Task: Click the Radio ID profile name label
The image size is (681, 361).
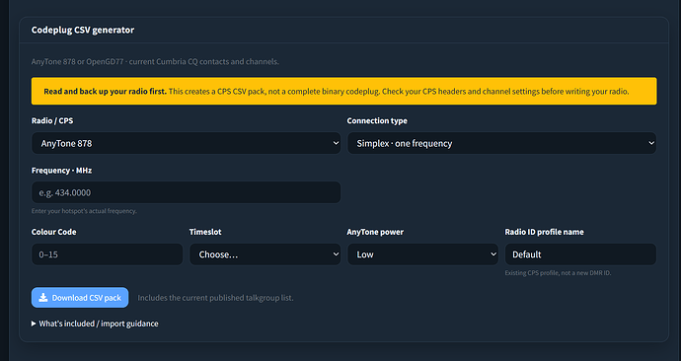Action: point(544,232)
